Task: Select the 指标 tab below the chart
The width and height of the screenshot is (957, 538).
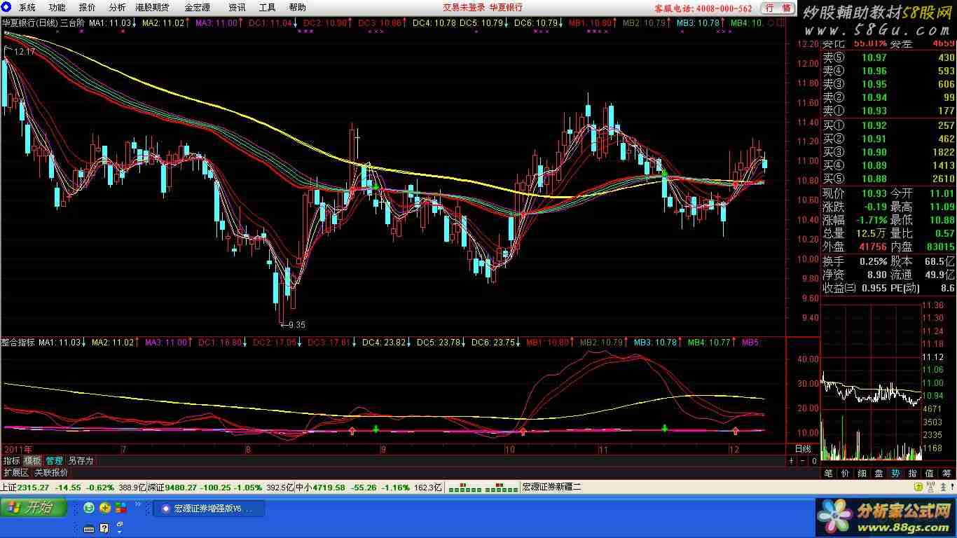Action: pos(11,461)
